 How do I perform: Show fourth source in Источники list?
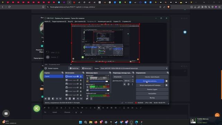[78, 87]
